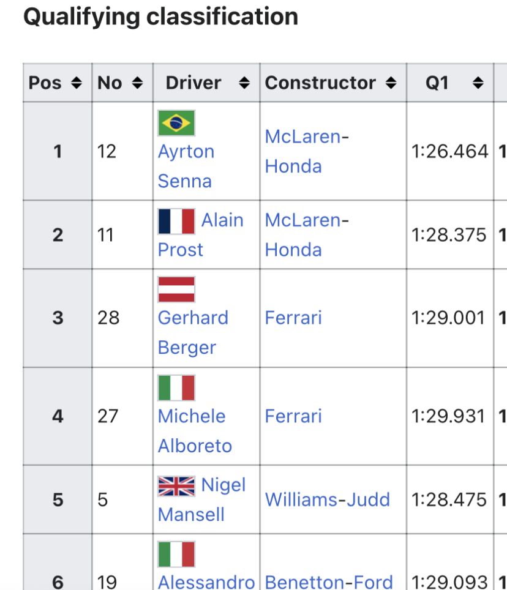This screenshot has height=590, width=507.
Task: Click the UK flag beside Nigel Mansell
Action: (176, 486)
